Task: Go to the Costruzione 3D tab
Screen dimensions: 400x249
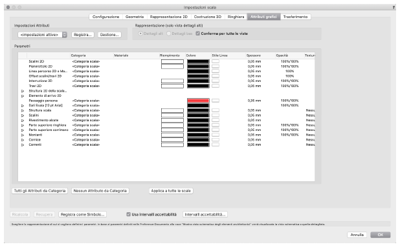Action: (x=207, y=17)
